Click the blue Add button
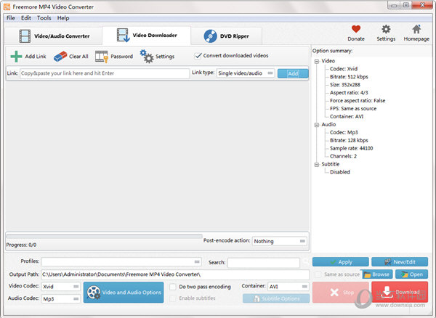 pos(293,73)
